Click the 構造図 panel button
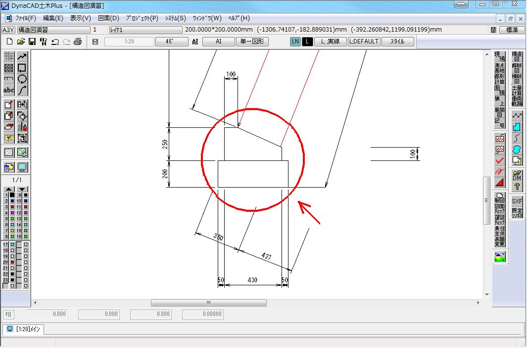The image size is (527, 348). 517,56
